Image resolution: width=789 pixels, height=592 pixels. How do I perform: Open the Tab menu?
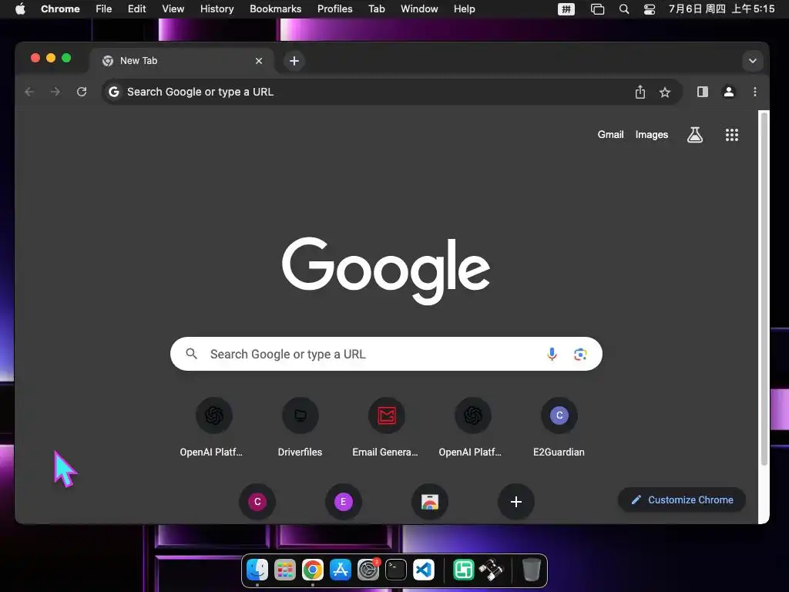pos(376,8)
